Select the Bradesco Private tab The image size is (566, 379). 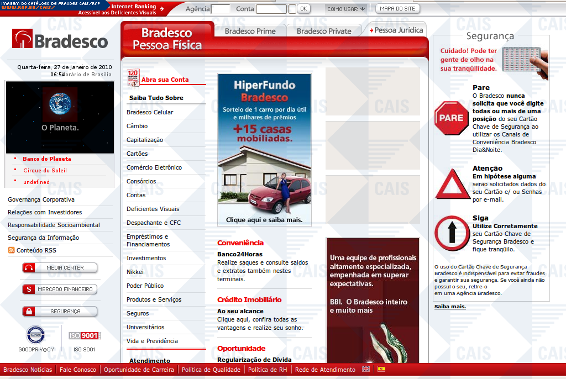pyautogui.click(x=324, y=31)
